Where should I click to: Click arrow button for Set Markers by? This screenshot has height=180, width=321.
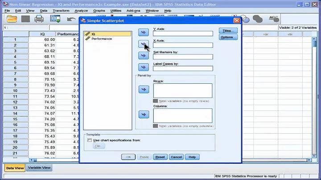(x=144, y=55)
